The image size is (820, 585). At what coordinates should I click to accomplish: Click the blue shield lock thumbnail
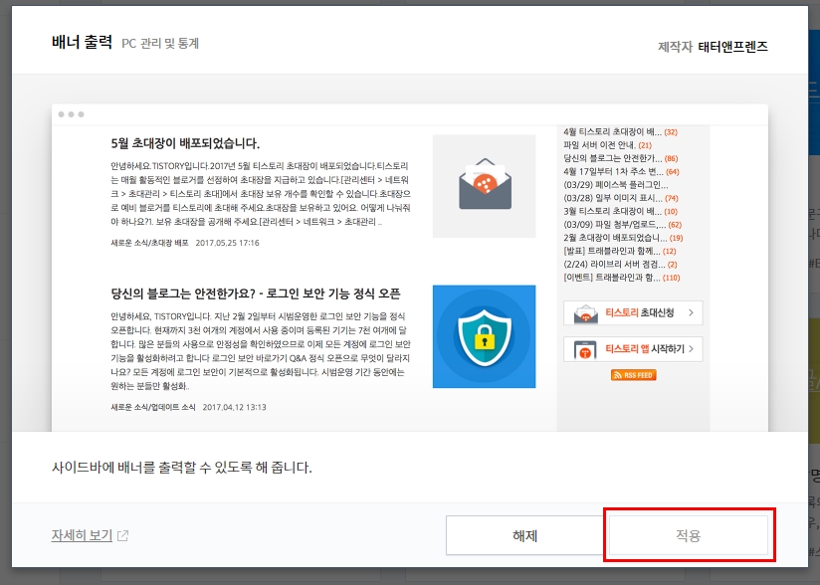(484, 336)
